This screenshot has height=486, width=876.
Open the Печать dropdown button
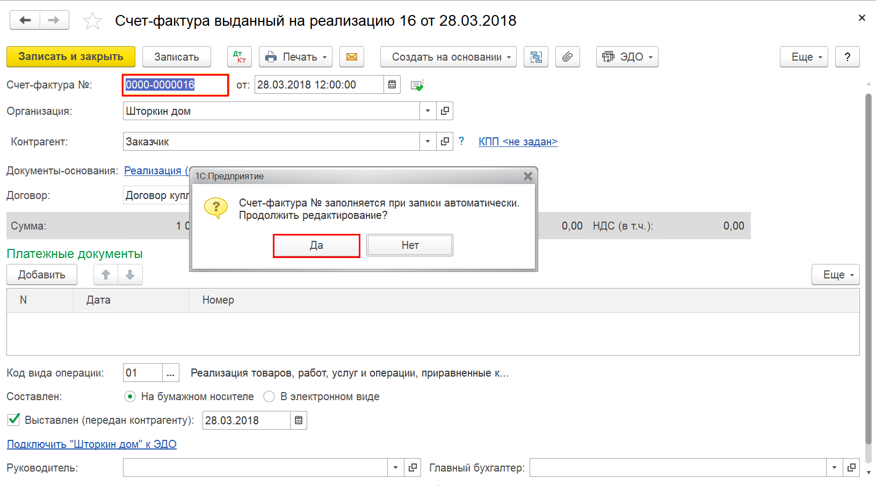[295, 57]
